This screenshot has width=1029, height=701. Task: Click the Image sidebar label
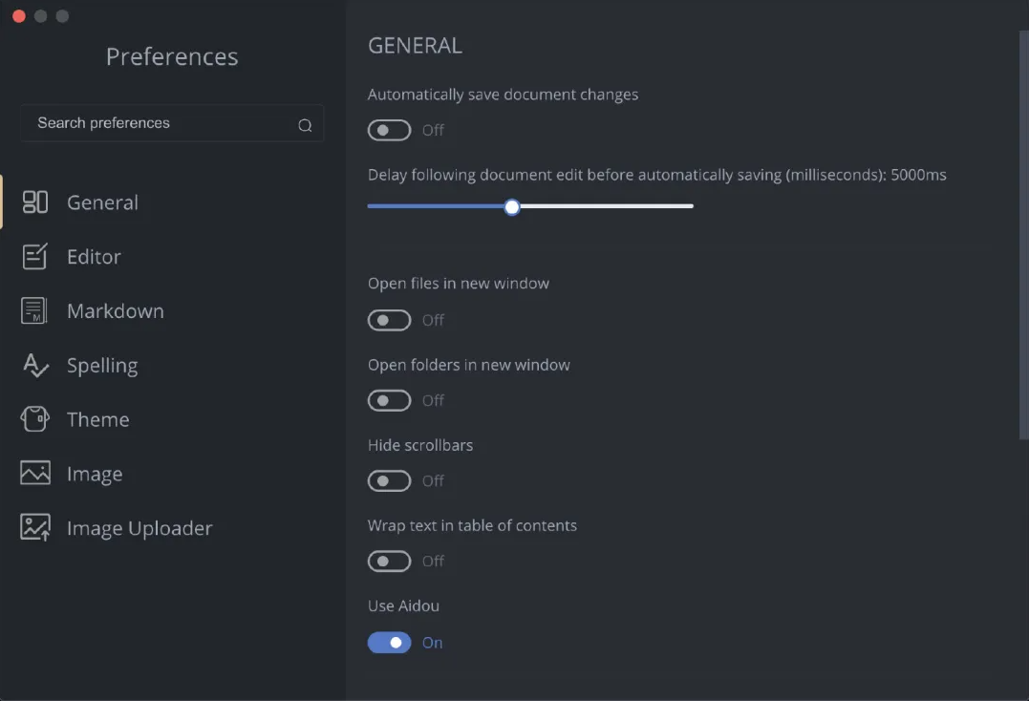(95, 474)
